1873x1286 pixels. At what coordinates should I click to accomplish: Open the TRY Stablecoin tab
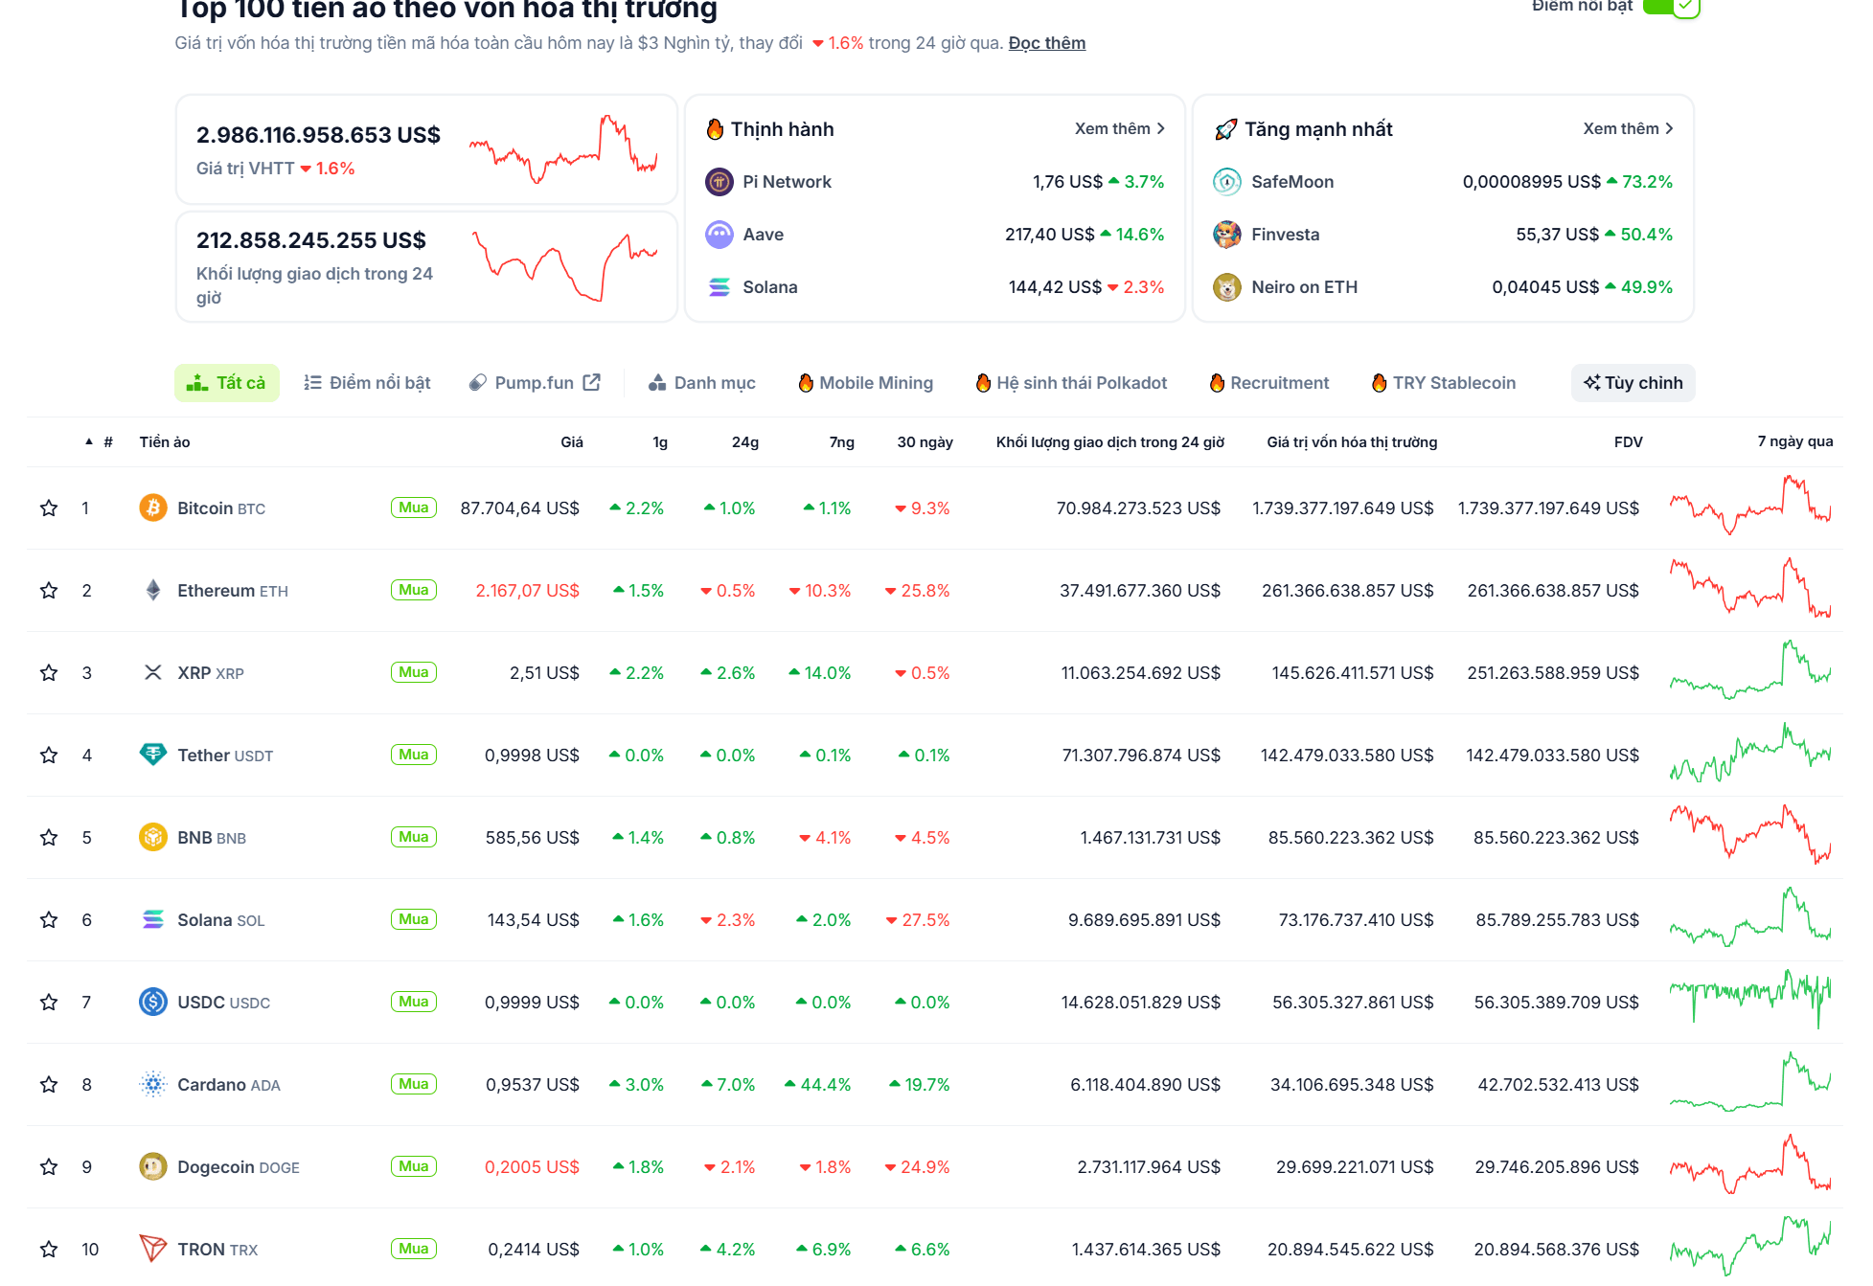point(1445,383)
